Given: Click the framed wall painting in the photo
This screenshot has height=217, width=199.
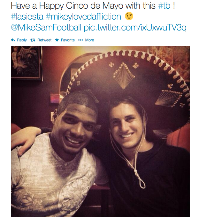Looking at the screenshot, I should (x=27, y=63).
